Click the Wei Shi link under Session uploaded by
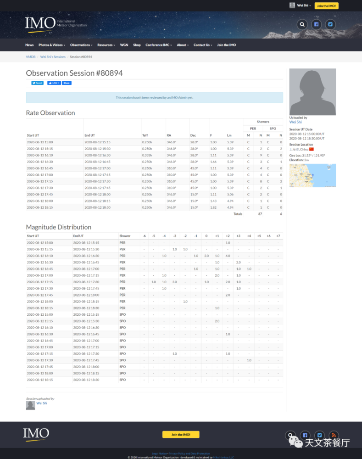The height and width of the screenshot is (459, 362). tap(42, 403)
